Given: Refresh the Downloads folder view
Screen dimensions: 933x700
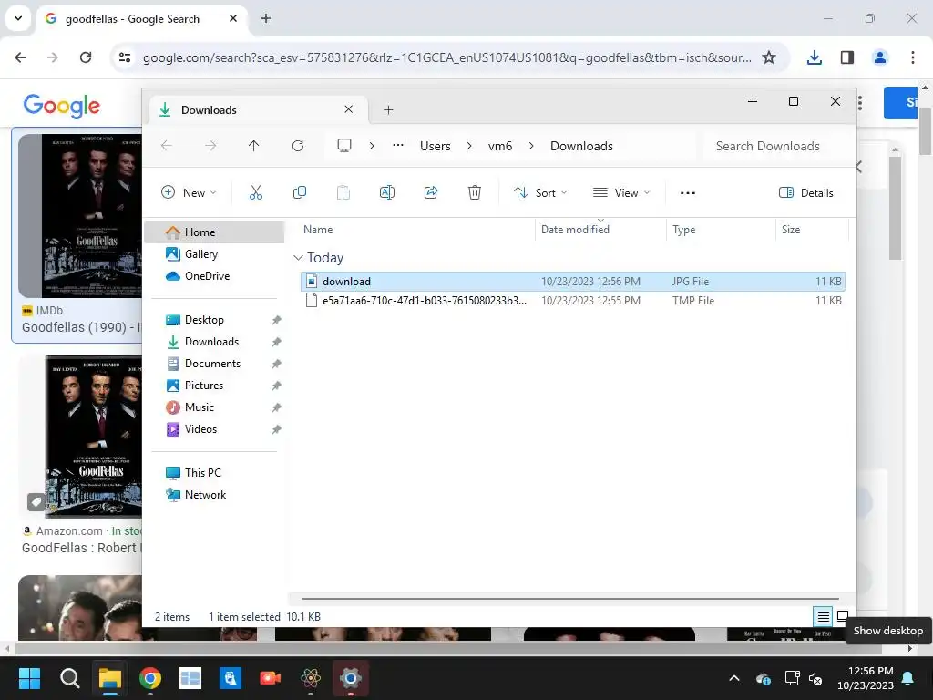Looking at the screenshot, I should click(298, 146).
